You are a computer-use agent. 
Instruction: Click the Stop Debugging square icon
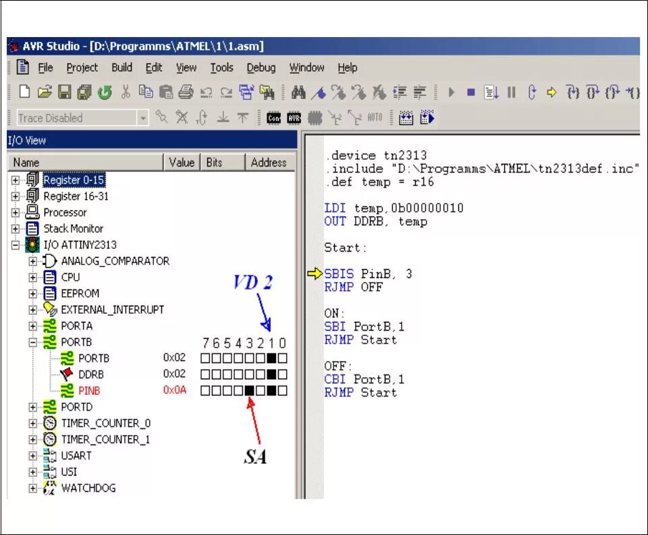click(470, 92)
